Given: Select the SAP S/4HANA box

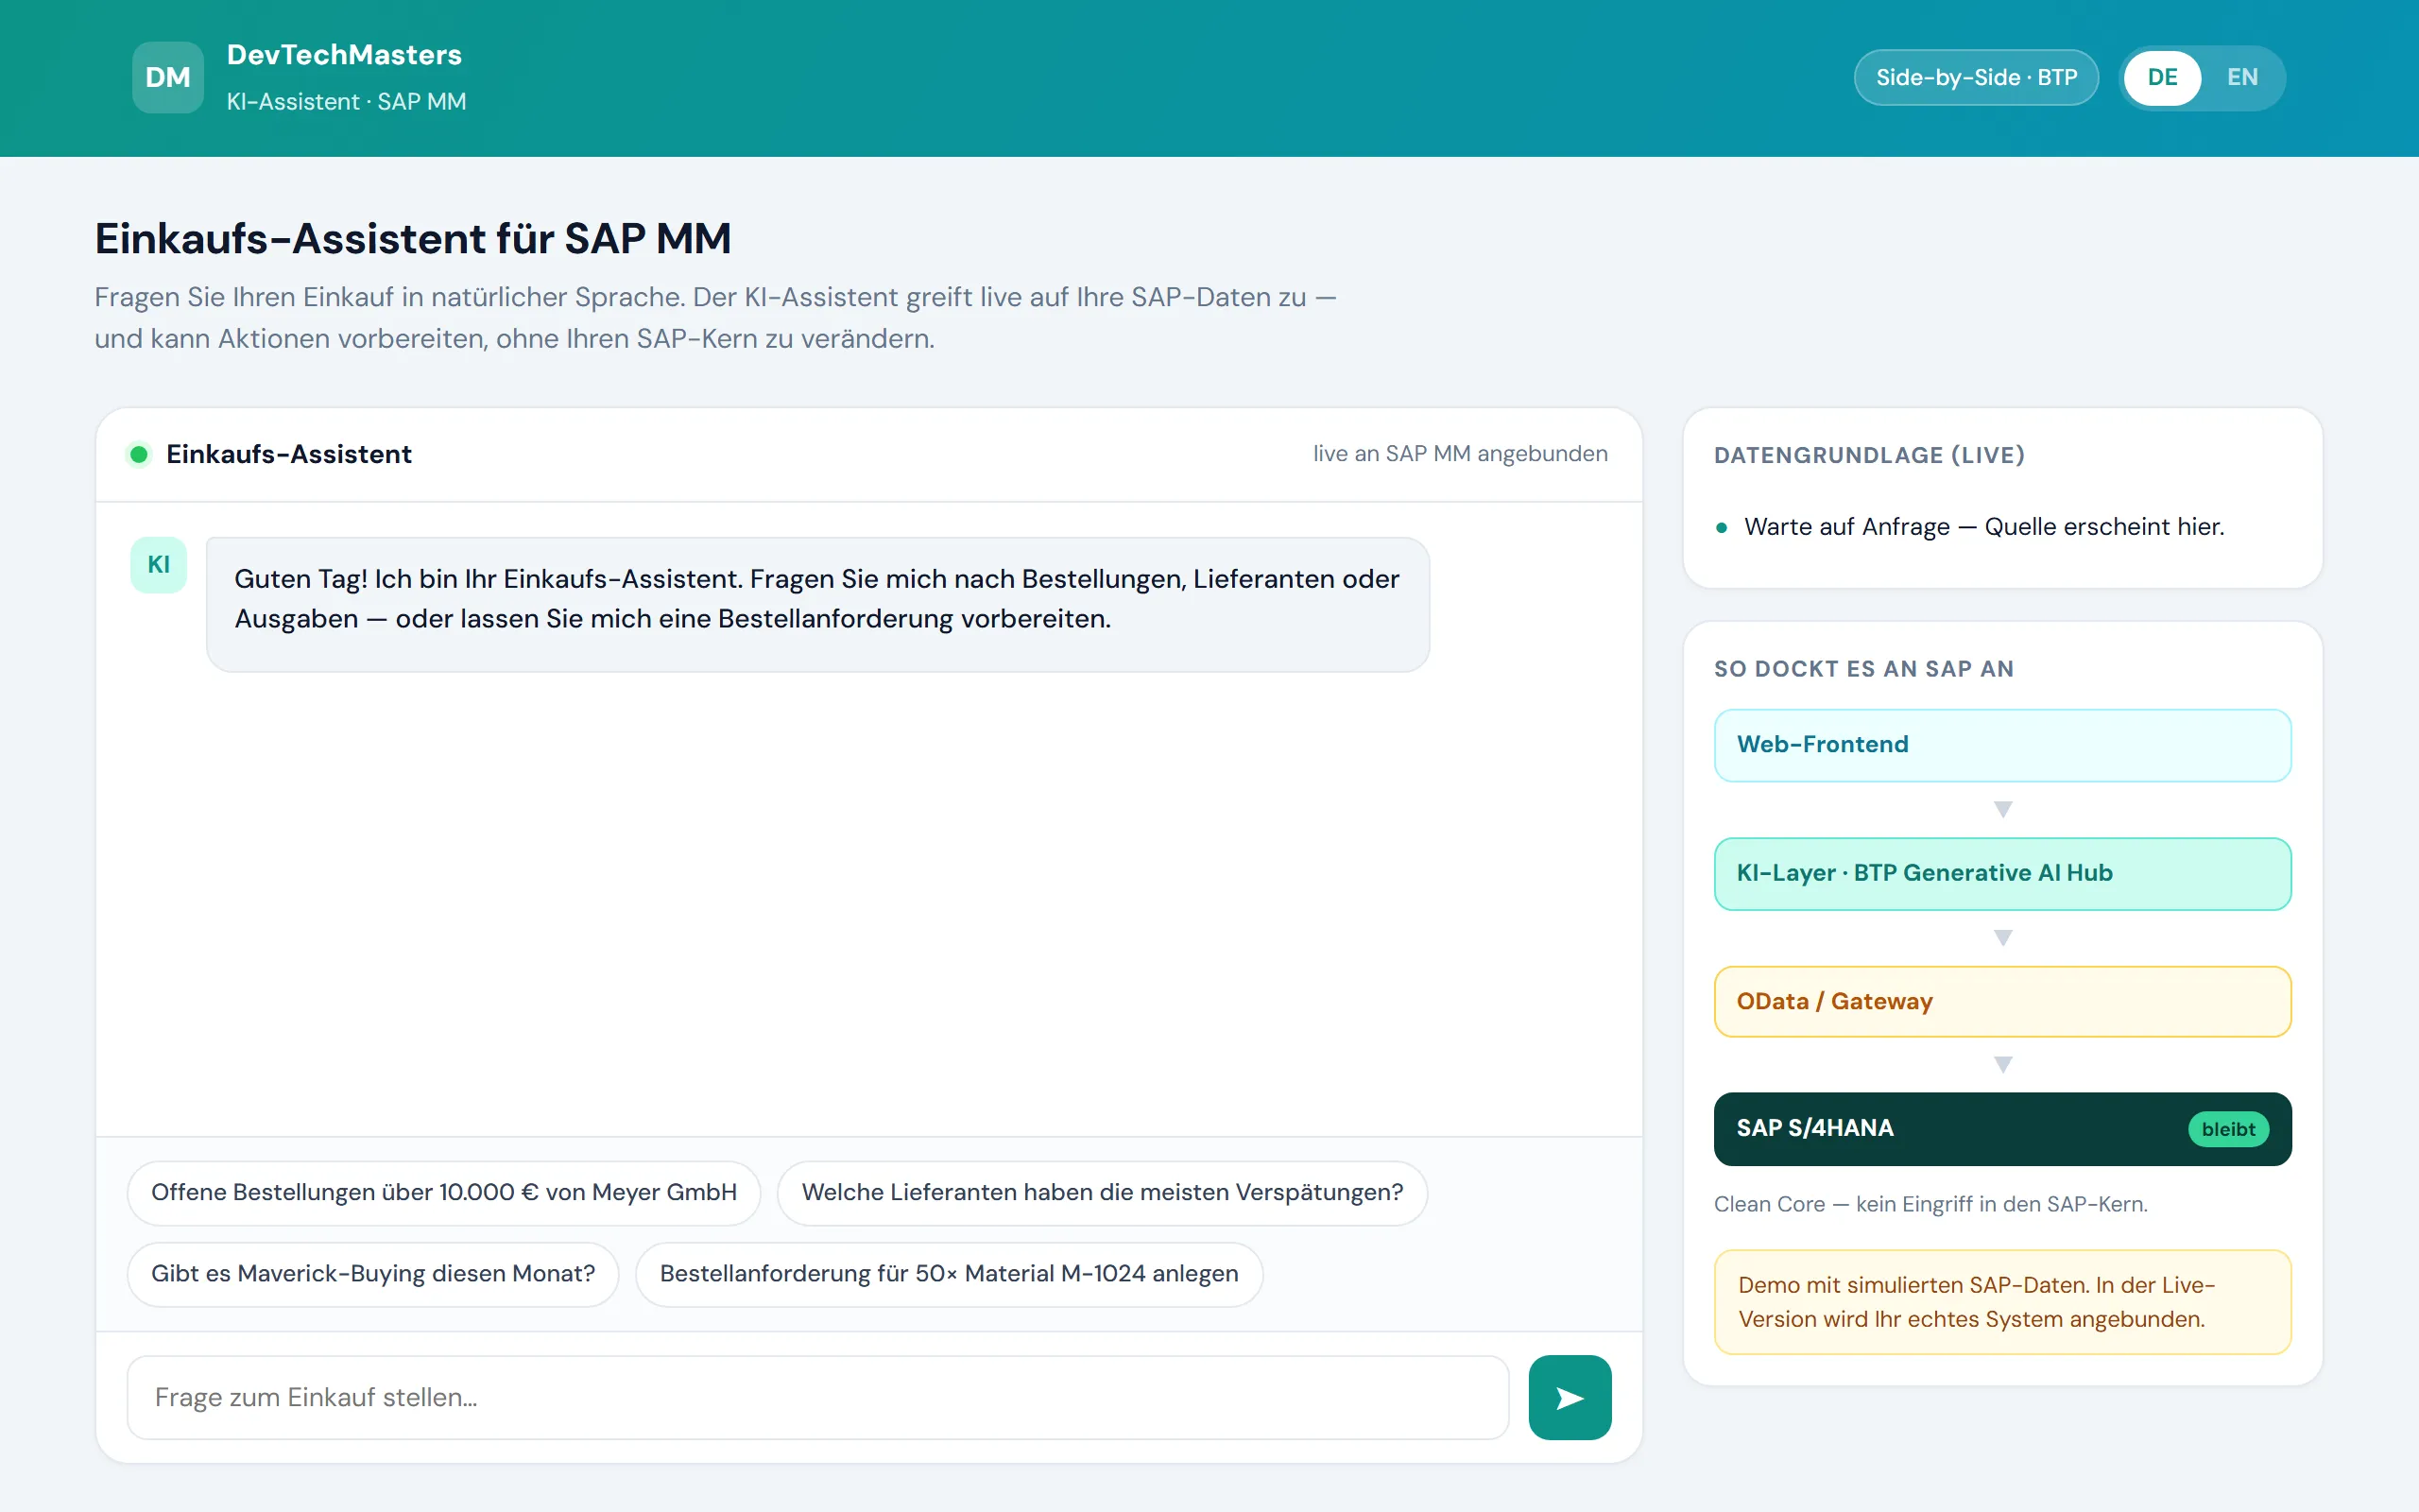Looking at the screenshot, I should pos(2002,1128).
